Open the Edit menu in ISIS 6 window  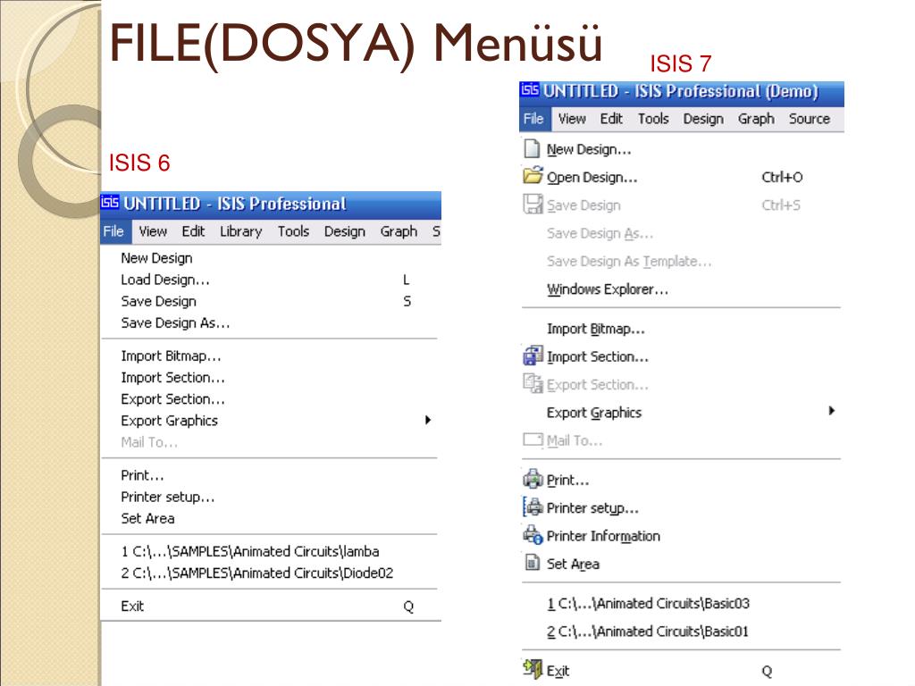coord(193,231)
